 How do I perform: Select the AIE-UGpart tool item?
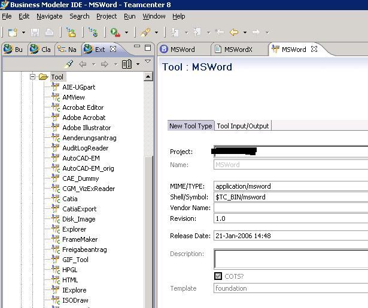click(x=78, y=87)
